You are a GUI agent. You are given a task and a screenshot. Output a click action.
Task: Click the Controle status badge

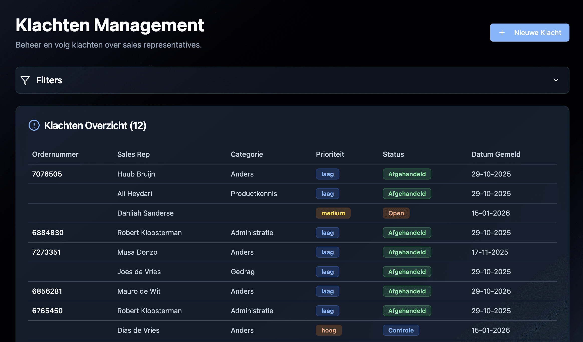coord(401,330)
